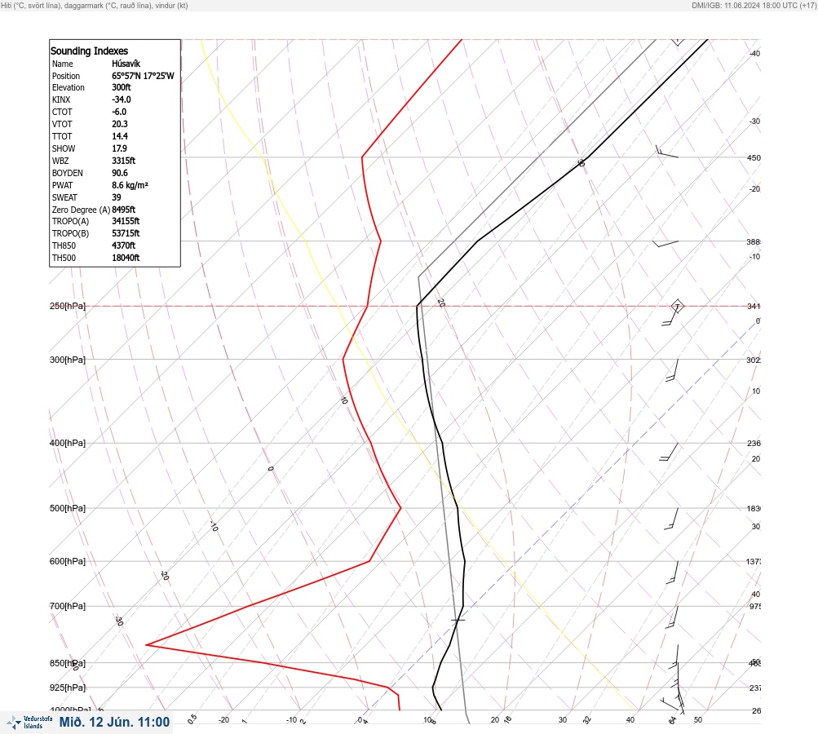Click the Zero Degree (A) value '8495ft'

click(x=124, y=210)
